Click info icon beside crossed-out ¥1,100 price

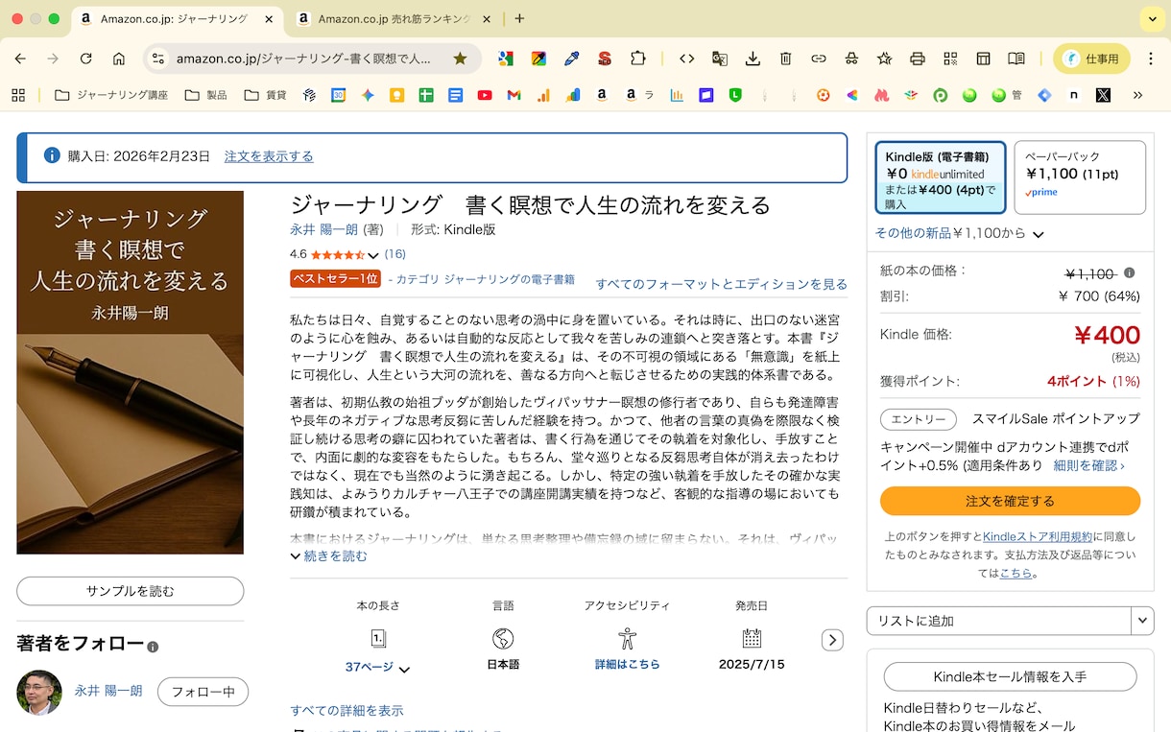click(x=1129, y=272)
